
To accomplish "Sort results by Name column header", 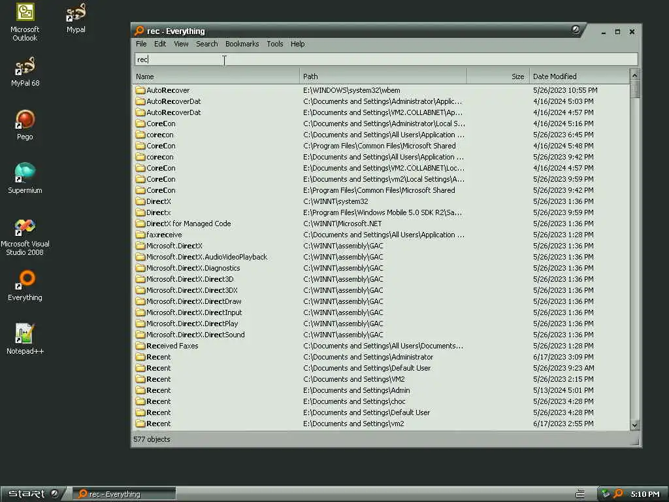I will click(216, 76).
